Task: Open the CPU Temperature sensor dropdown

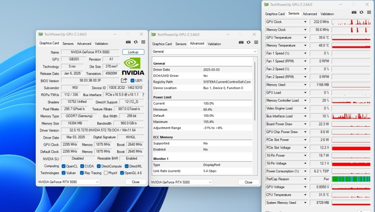Action: click(305, 195)
